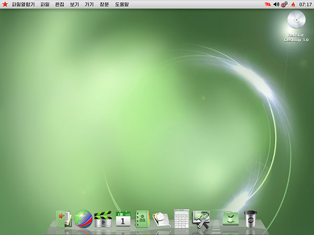Open the 보기 menu
Image resolution: width=314 pixels, height=235 pixels.
pyautogui.click(x=74, y=4)
